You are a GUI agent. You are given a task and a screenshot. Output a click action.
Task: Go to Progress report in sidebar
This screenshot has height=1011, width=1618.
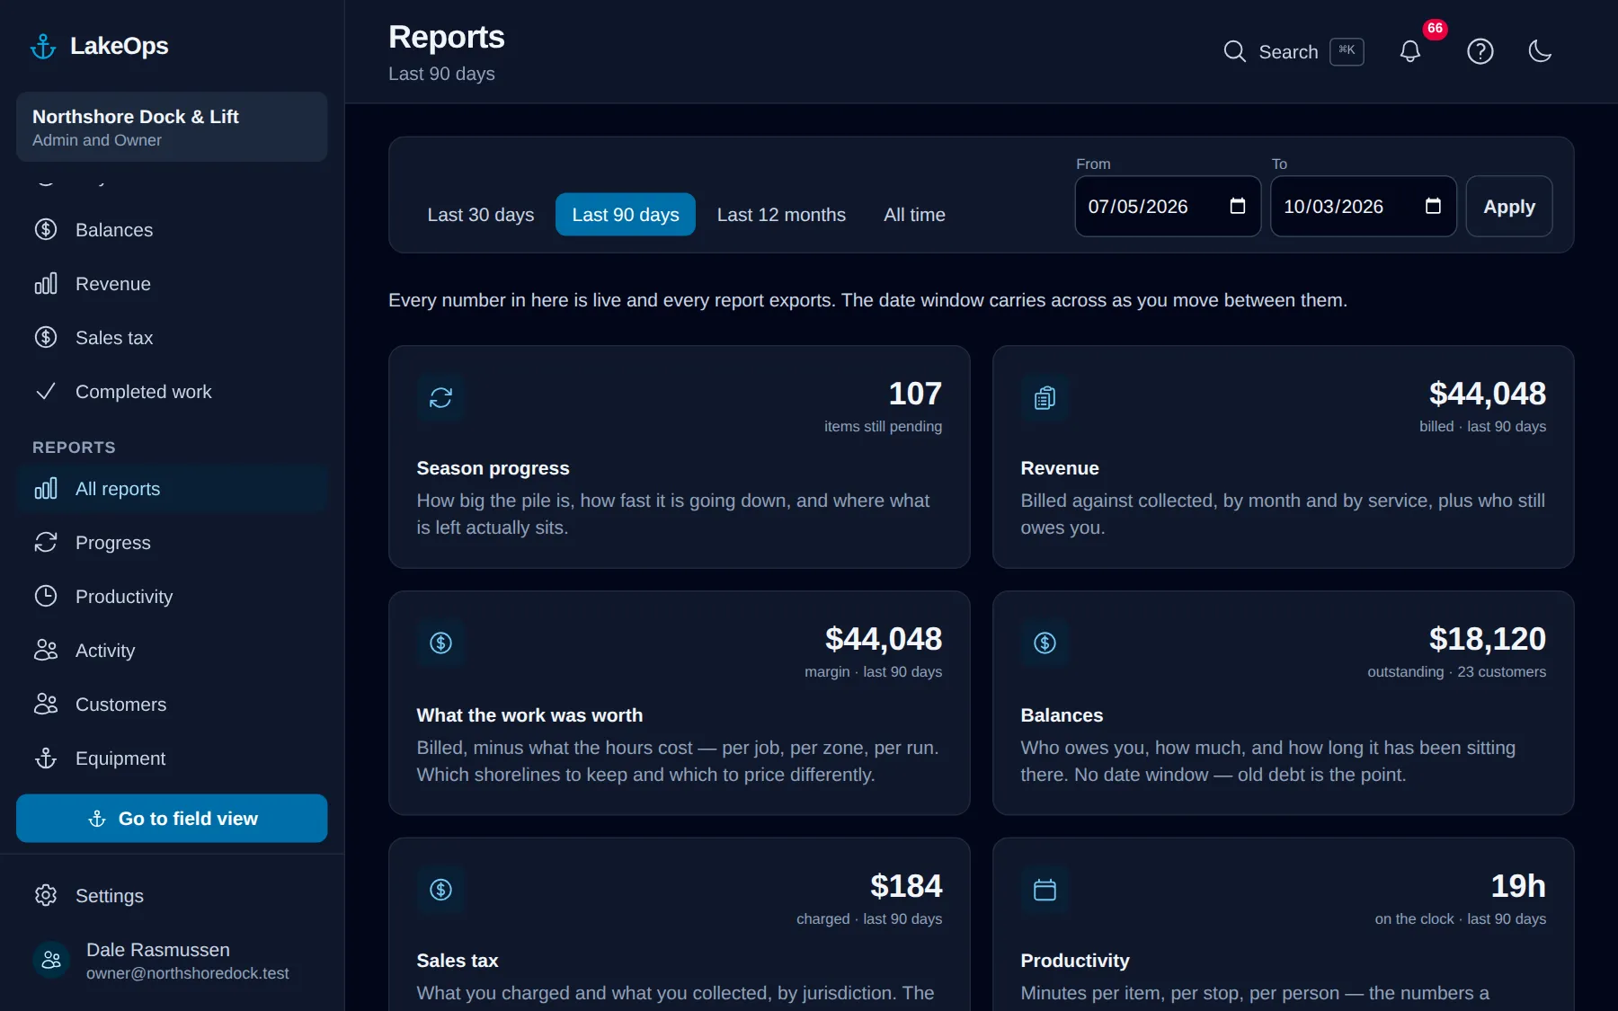(172, 542)
